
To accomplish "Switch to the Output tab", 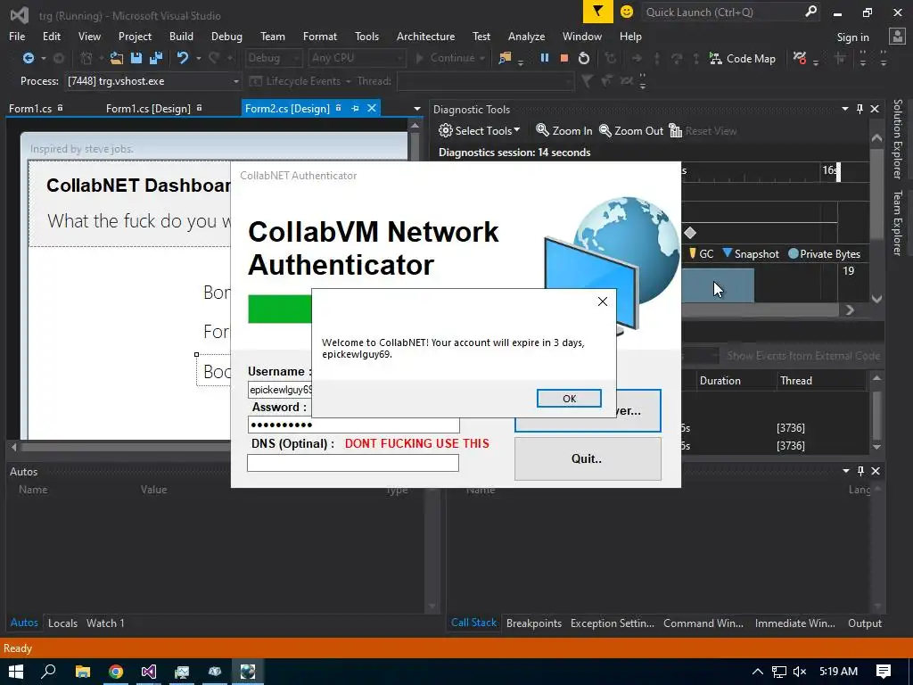I will [865, 623].
